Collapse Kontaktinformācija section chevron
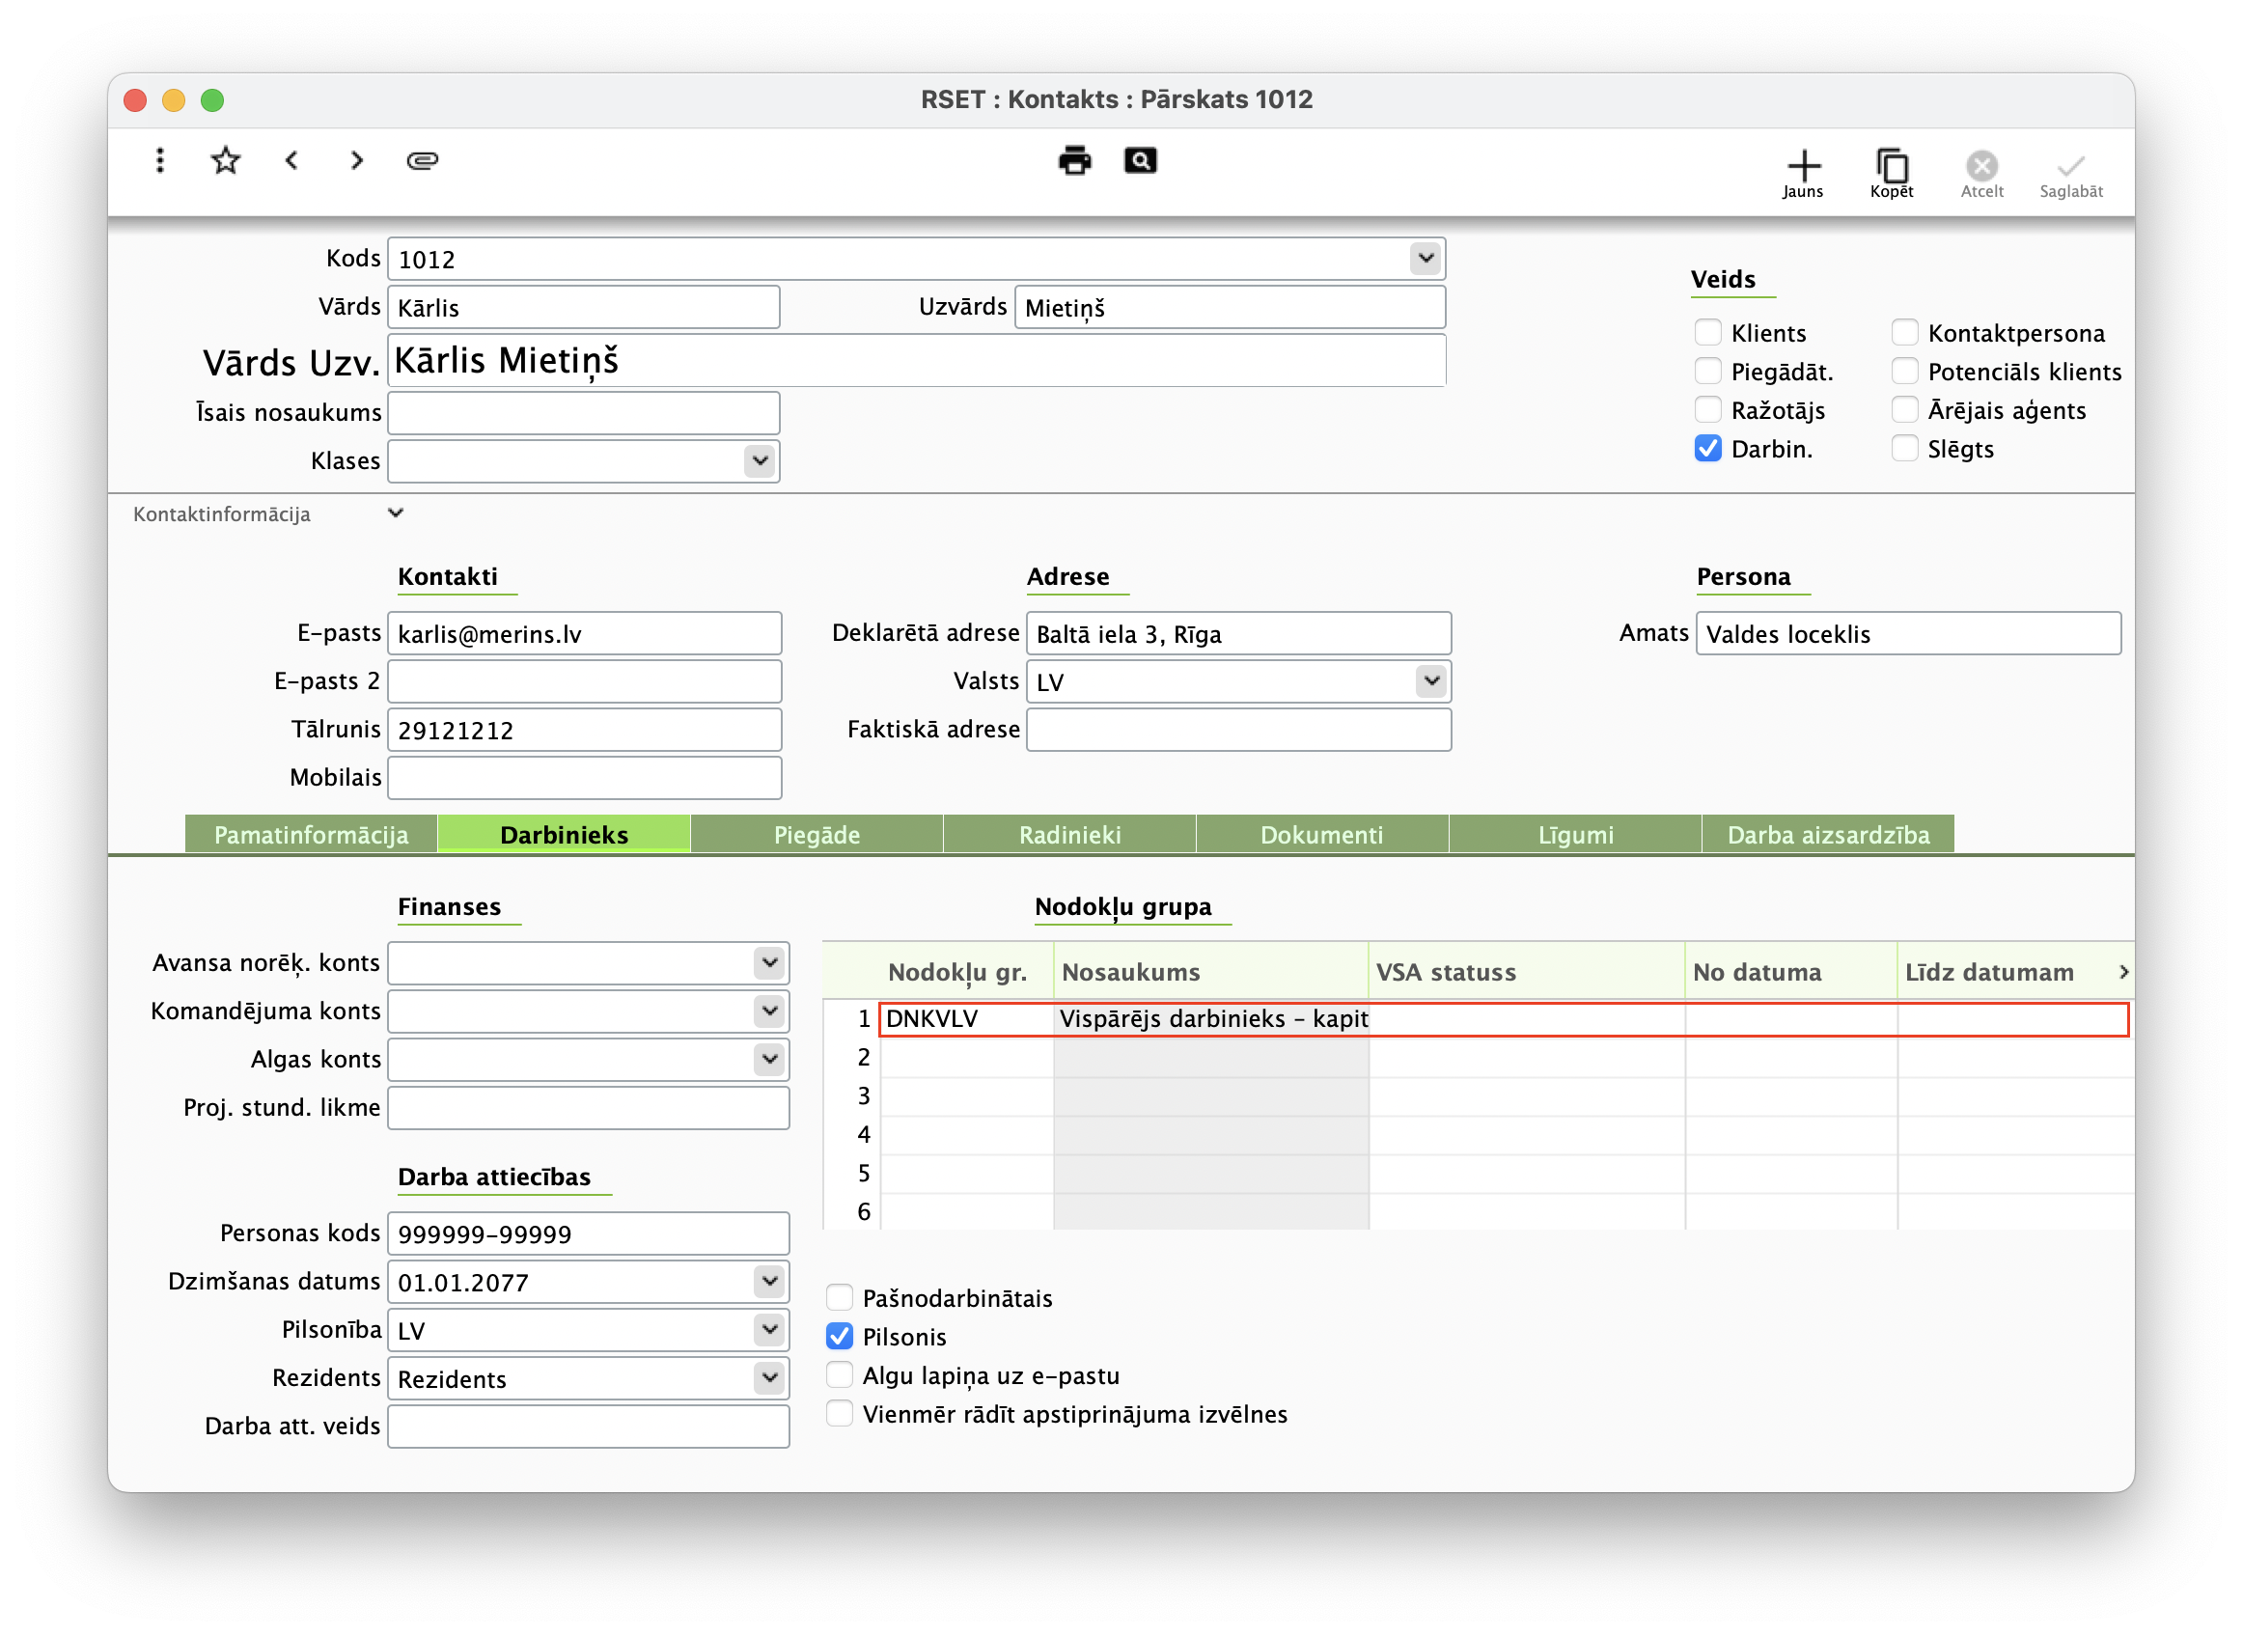The width and height of the screenshot is (2243, 1635). pos(396,513)
